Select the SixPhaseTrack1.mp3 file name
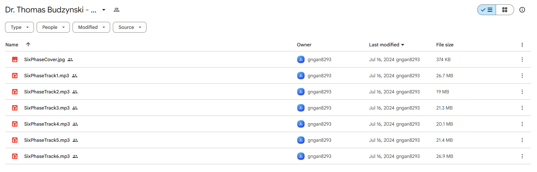Screen dimensions: 537x172 (47, 76)
